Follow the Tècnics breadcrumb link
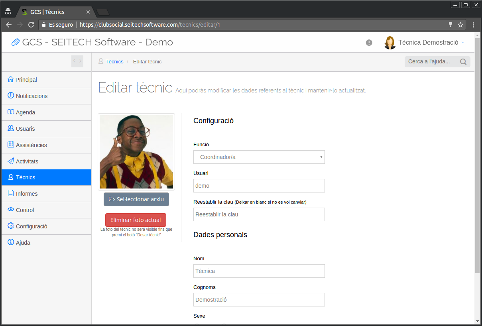Image resolution: width=482 pixels, height=326 pixels. pyautogui.click(x=114, y=61)
